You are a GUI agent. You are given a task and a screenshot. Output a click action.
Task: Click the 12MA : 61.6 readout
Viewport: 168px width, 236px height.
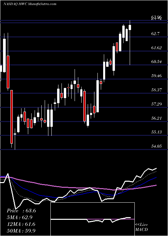(21, 224)
